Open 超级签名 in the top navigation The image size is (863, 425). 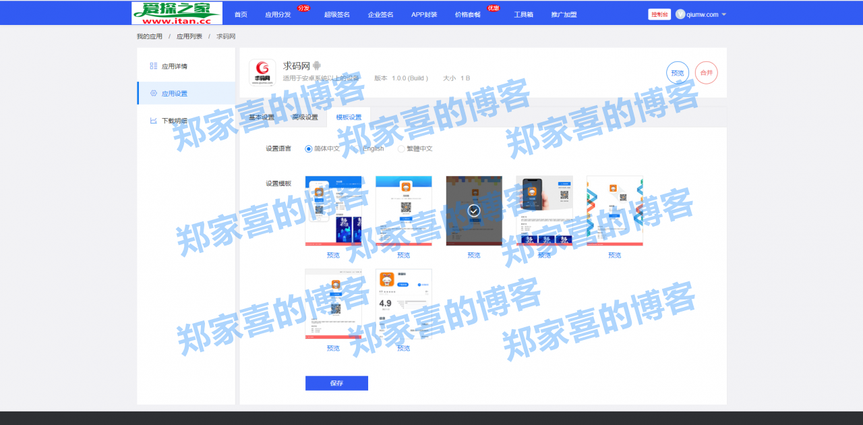[x=336, y=14]
